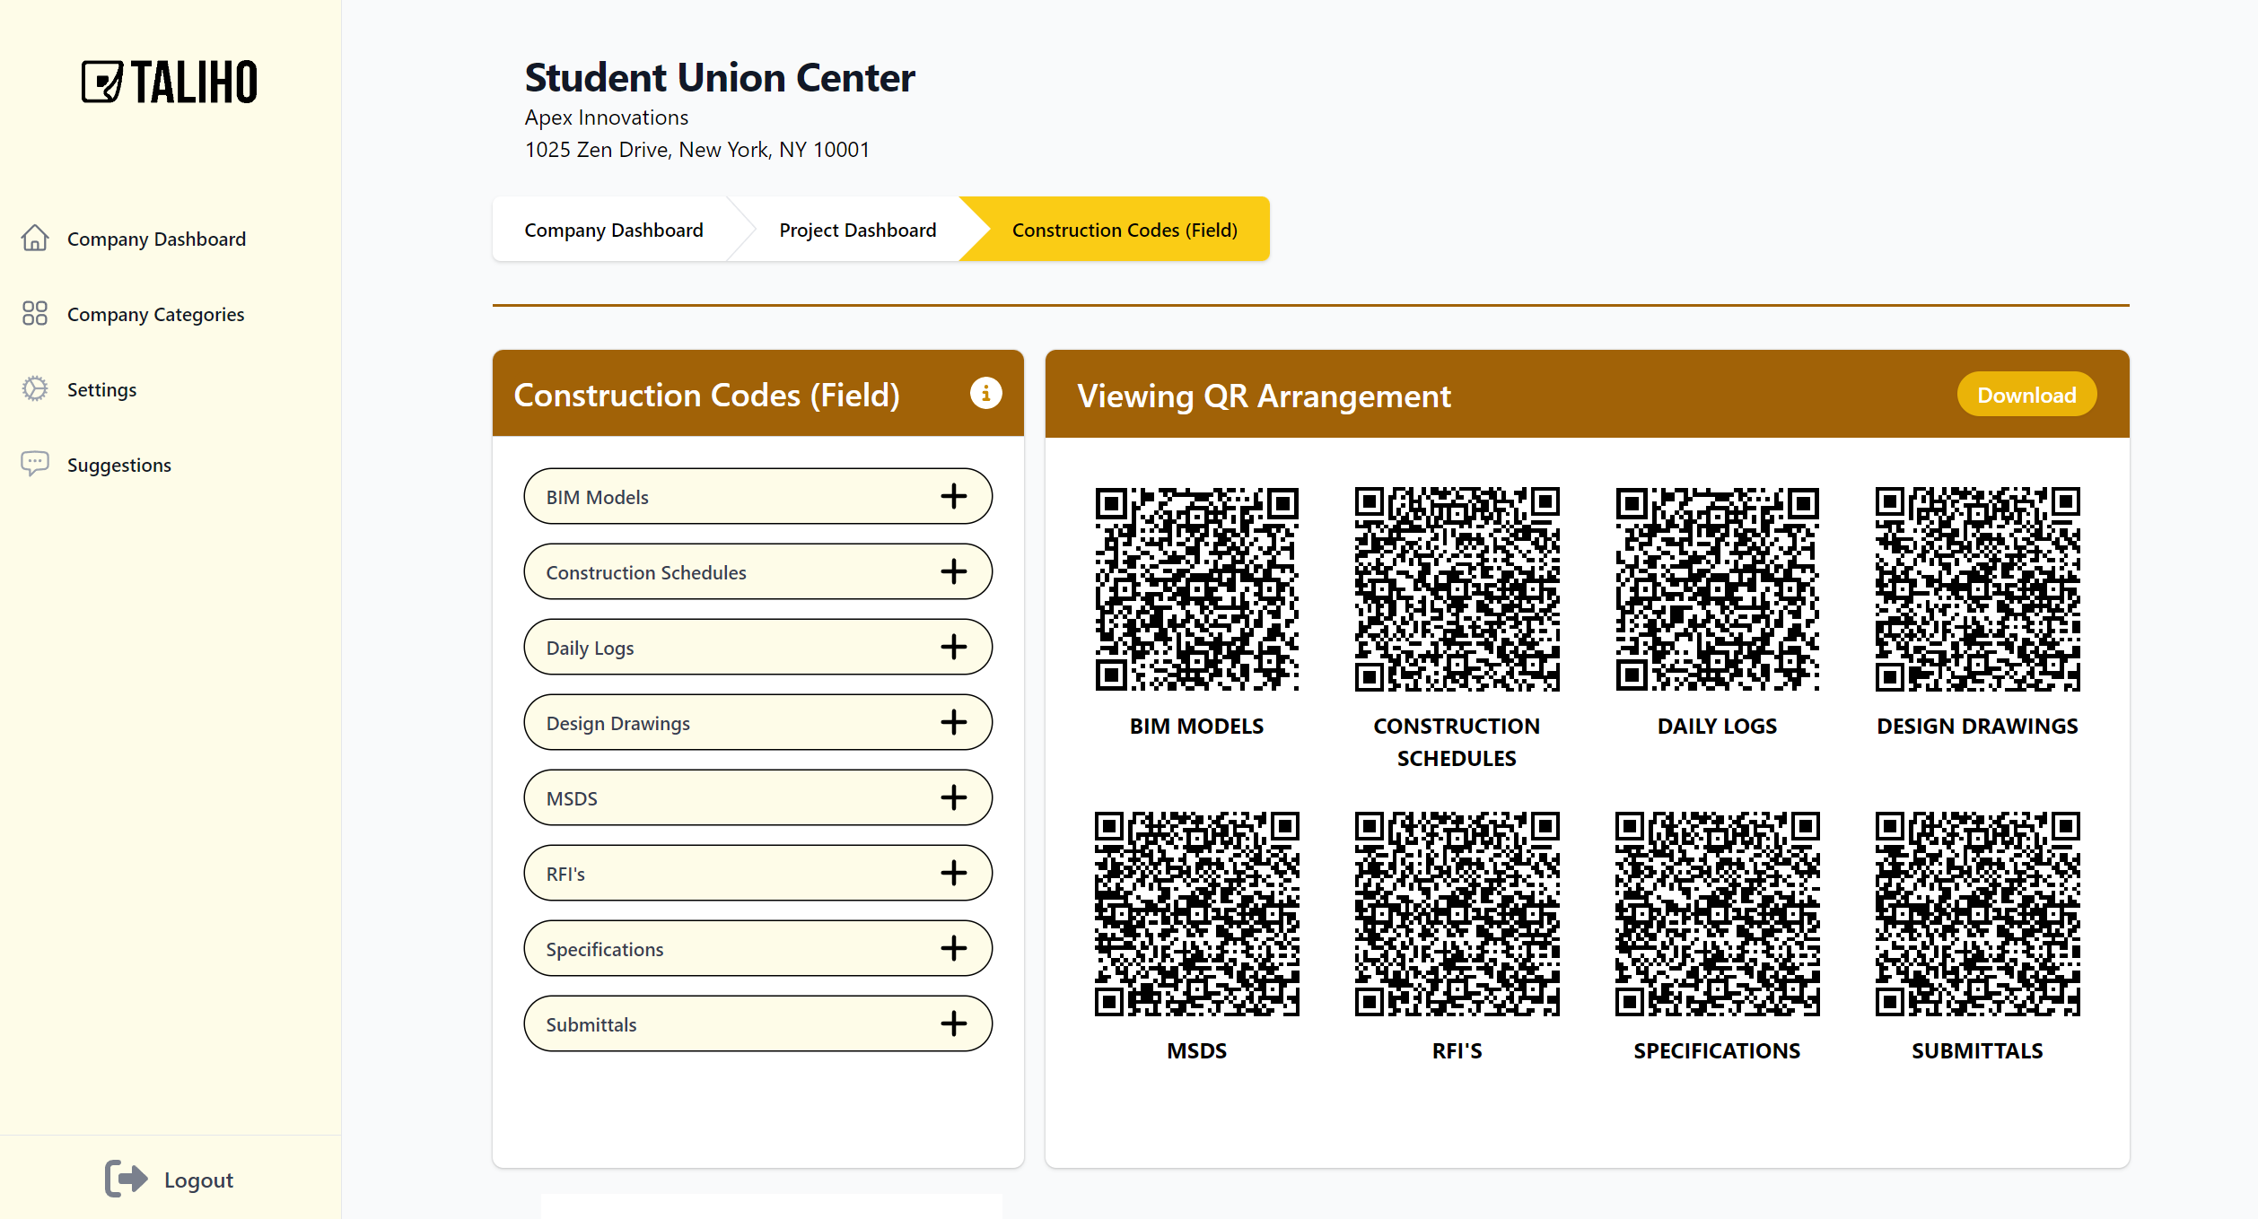This screenshot has height=1219, width=2258.
Task: Toggle the Design Drawings entry open
Action: [953, 722]
